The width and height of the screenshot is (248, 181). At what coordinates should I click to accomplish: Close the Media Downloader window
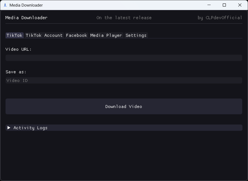[240, 5]
